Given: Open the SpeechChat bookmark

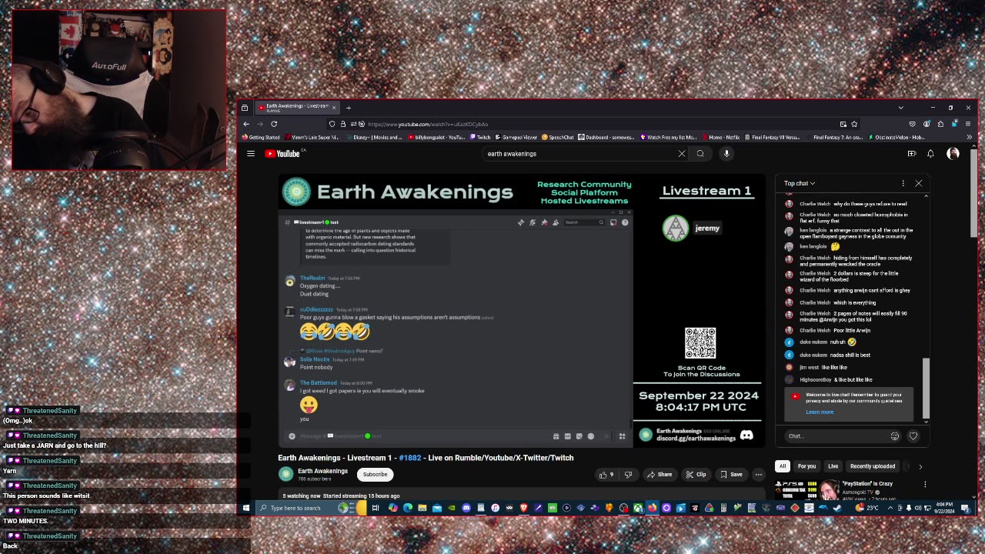Looking at the screenshot, I should pos(558,138).
